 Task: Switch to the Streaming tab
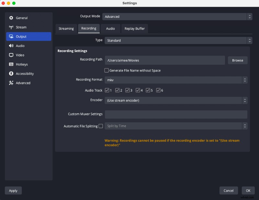[66, 28]
